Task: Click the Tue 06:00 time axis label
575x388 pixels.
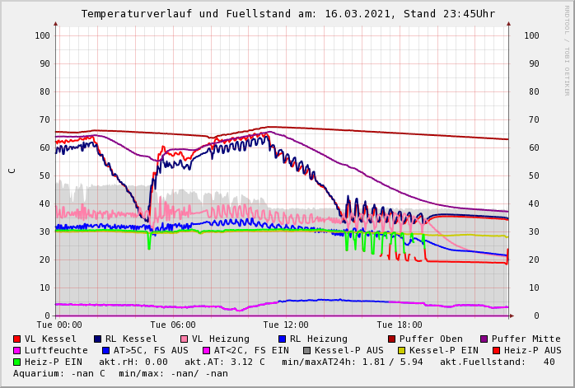Action: (173, 325)
